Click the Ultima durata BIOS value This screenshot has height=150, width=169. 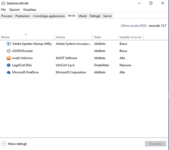(x=157, y=26)
